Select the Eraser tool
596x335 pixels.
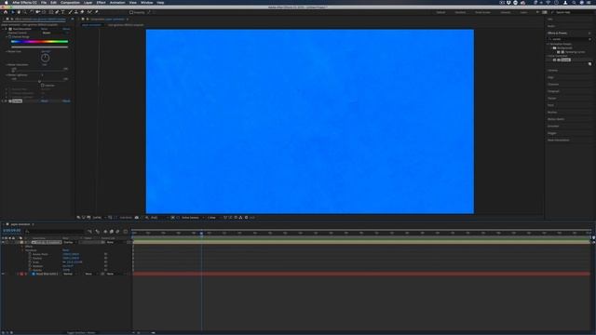pyautogui.click(x=82, y=12)
